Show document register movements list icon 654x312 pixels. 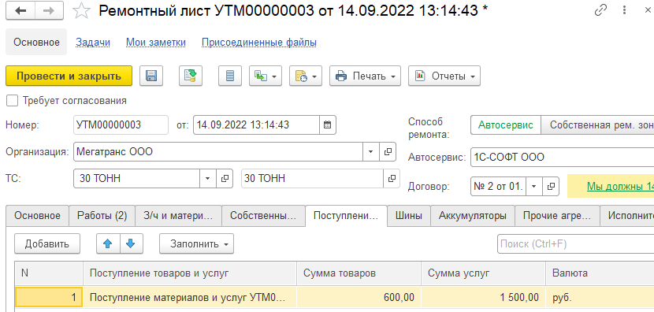[230, 76]
